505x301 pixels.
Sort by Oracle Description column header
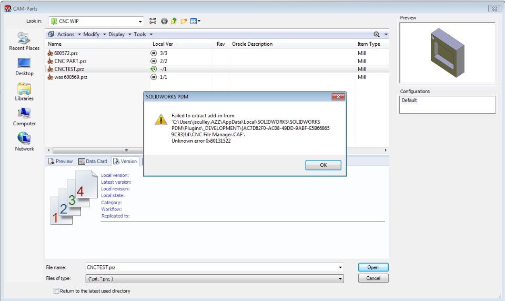click(x=292, y=44)
